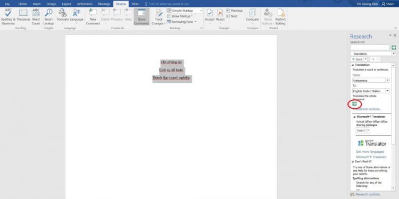Viewport: 399px width, 199px height.
Task: Open the Compare documents button
Action: tap(252, 16)
